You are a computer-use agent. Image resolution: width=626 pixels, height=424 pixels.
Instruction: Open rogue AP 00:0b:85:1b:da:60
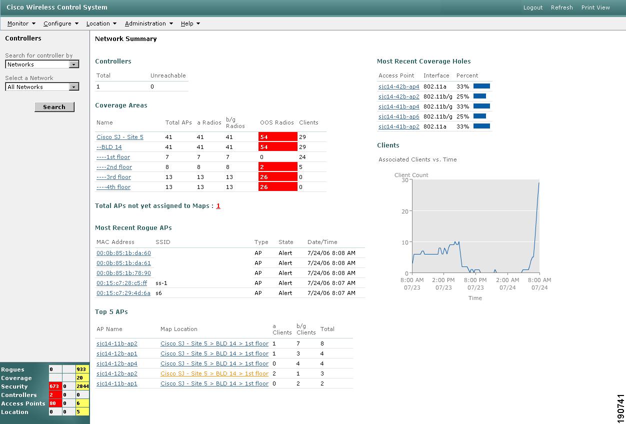[x=123, y=253]
